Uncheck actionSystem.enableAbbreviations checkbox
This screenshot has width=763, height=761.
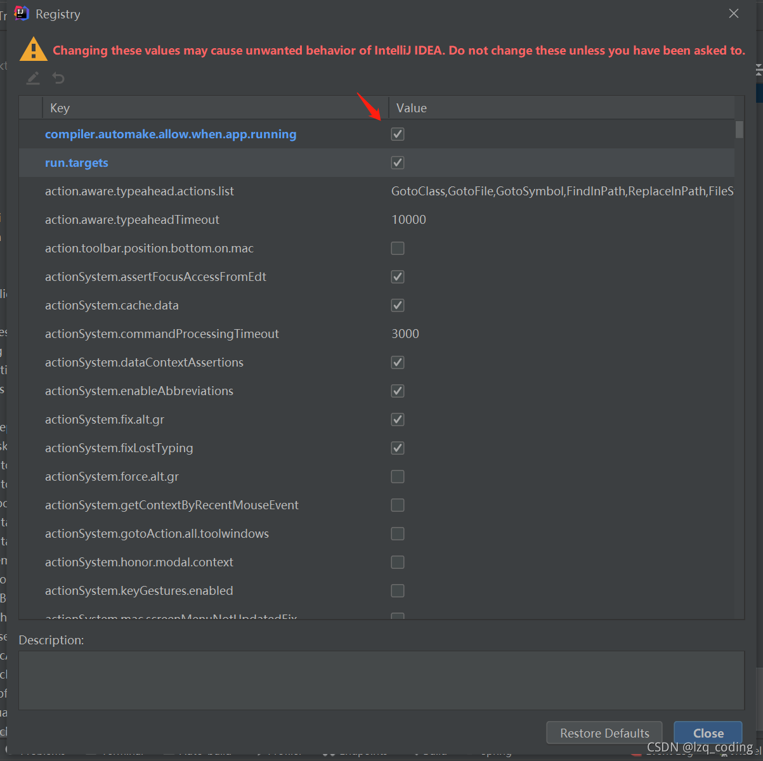tap(398, 391)
